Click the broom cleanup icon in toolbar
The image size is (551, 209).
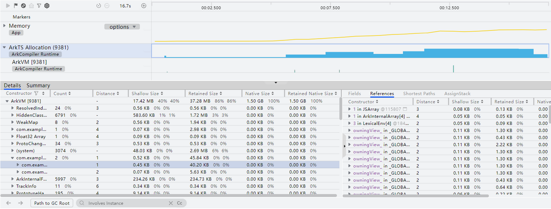click(x=31, y=6)
